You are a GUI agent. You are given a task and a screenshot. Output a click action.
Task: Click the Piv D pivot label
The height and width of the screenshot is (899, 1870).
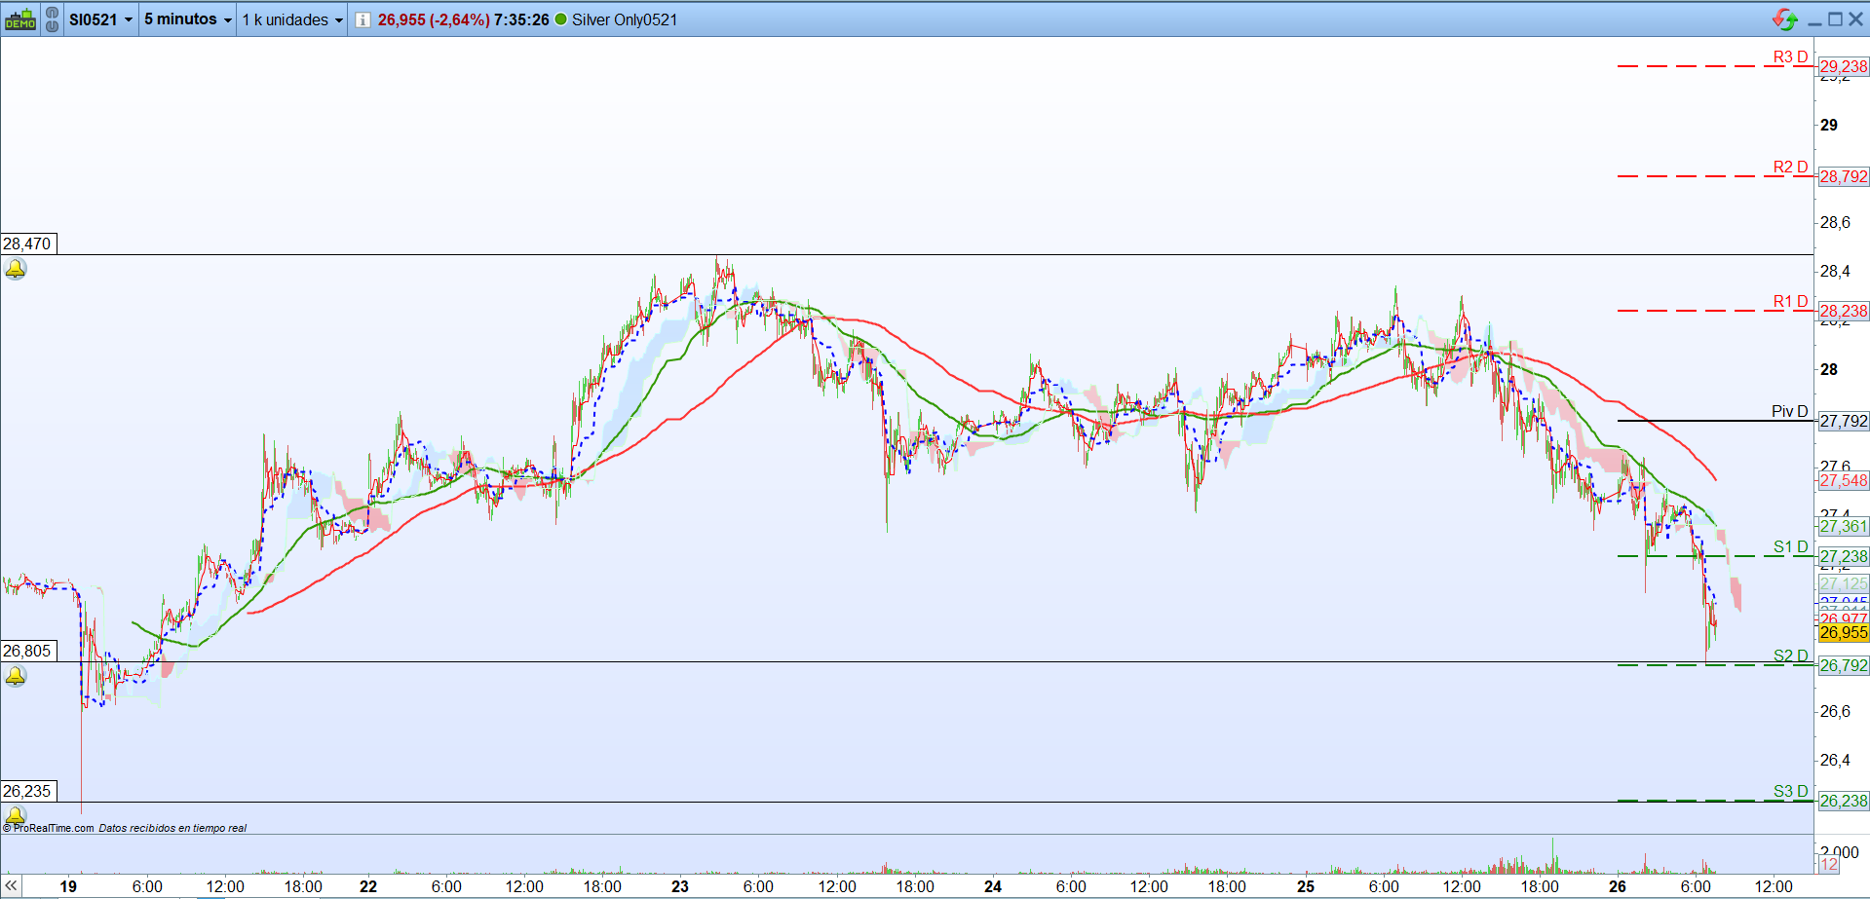[x=1789, y=411]
